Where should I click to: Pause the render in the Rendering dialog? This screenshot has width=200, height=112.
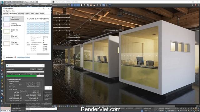tap(33, 69)
